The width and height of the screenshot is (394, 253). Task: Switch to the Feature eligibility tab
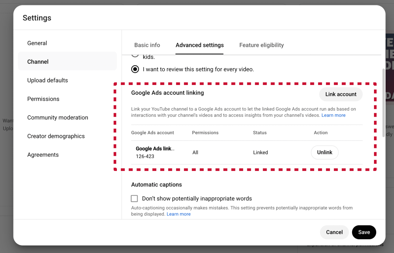coord(261,45)
